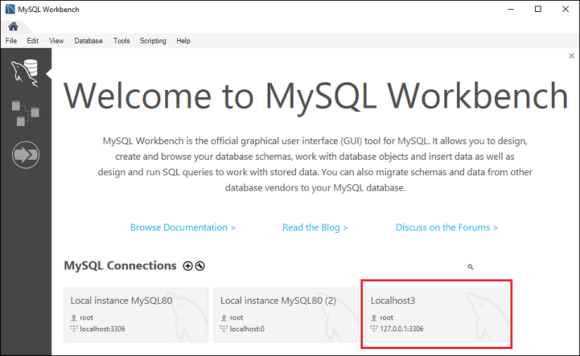The width and height of the screenshot is (580, 356).
Task: Click the MySQL Connections heading
Action: (x=120, y=266)
